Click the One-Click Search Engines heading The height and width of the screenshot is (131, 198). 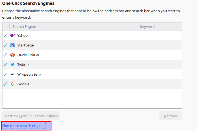coord(28,4)
